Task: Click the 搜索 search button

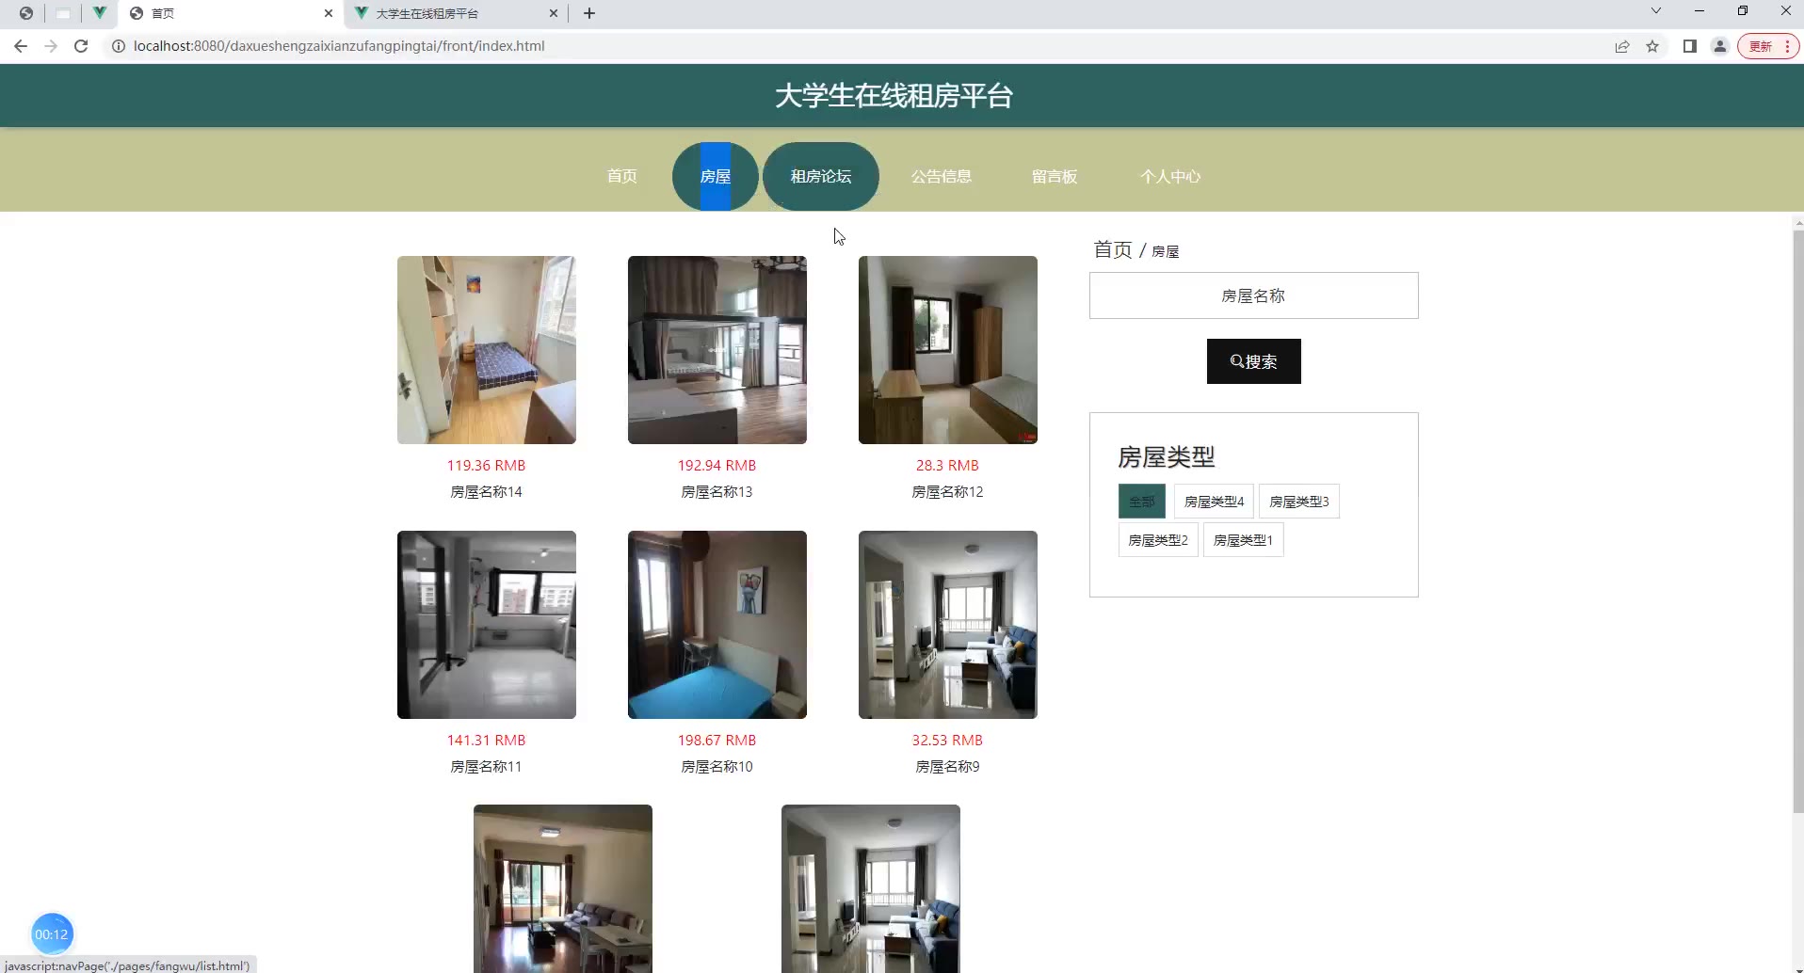Action: point(1254,361)
